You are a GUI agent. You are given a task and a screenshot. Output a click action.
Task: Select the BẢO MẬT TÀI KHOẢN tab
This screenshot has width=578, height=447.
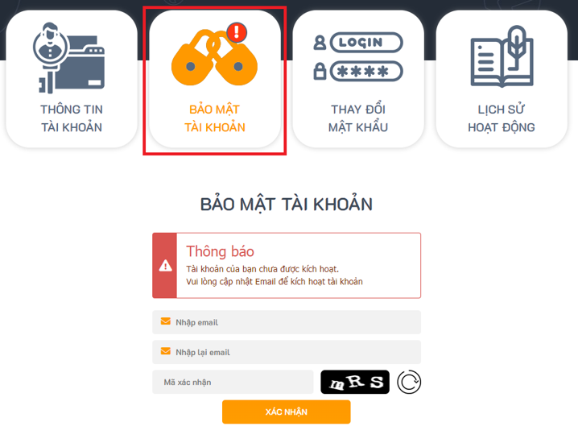215,79
